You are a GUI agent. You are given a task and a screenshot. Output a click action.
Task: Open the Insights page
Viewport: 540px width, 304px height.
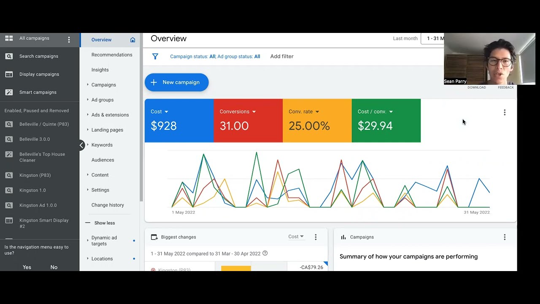pos(100,70)
